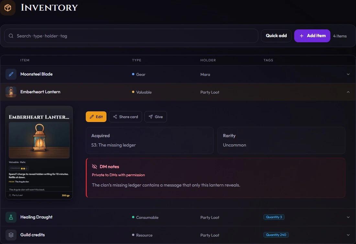This screenshot has height=244, width=356.
Task: Collapse the Emberheart Lantern row chevron
Action: point(348,92)
